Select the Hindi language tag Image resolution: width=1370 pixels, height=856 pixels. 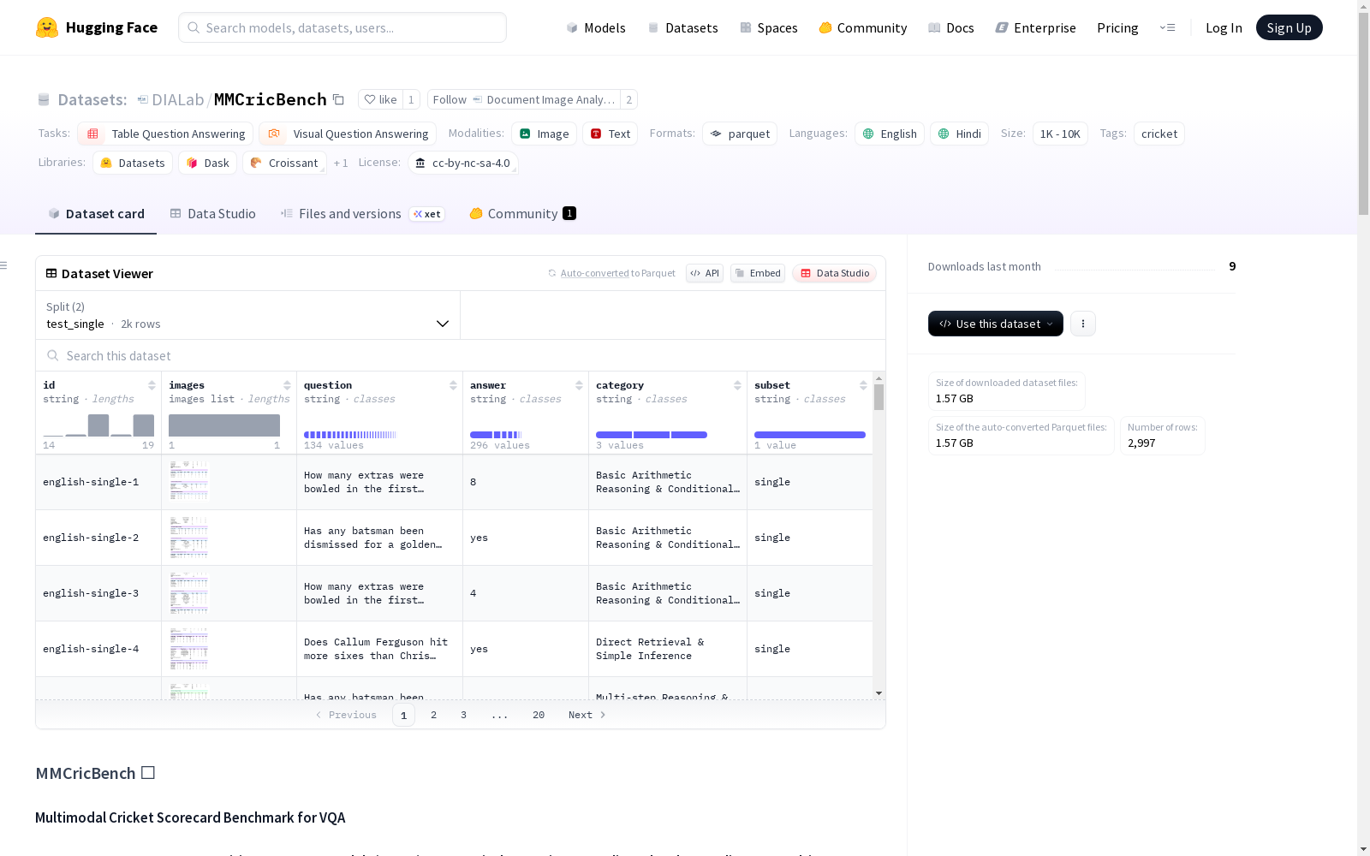coord(959,134)
